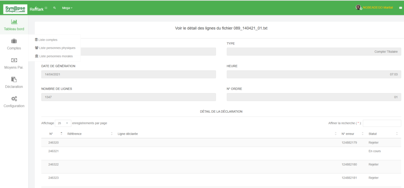
Task: Expand the Mega dropdown menu
Action: pyautogui.click(x=67, y=8)
